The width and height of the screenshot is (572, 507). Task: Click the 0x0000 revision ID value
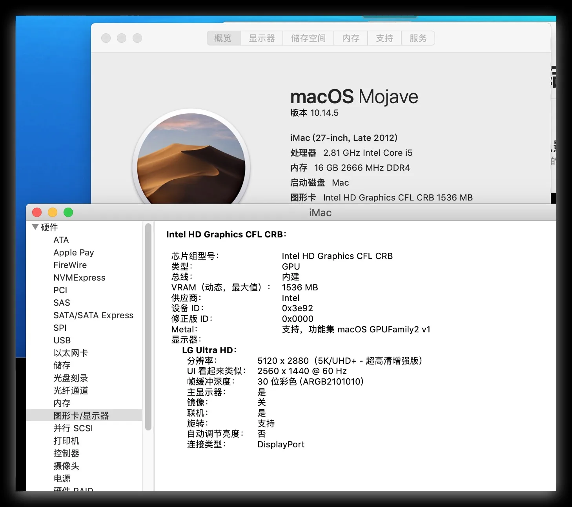click(298, 319)
